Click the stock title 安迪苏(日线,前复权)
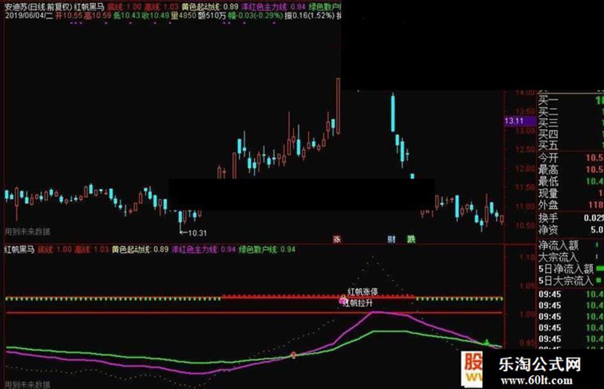 pyautogui.click(x=38, y=7)
